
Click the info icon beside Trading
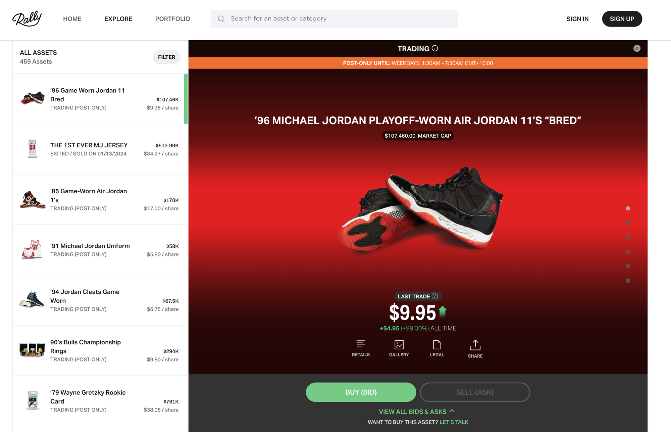(x=435, y=48)
